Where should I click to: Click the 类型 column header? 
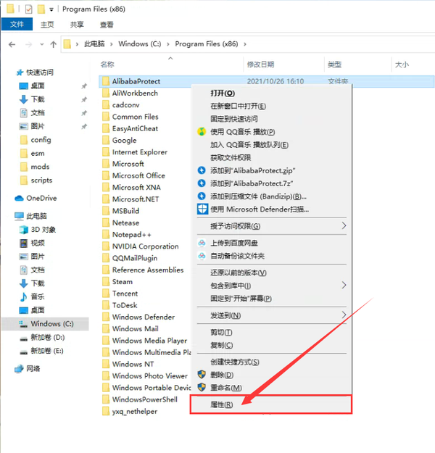[x=335, y=65]
